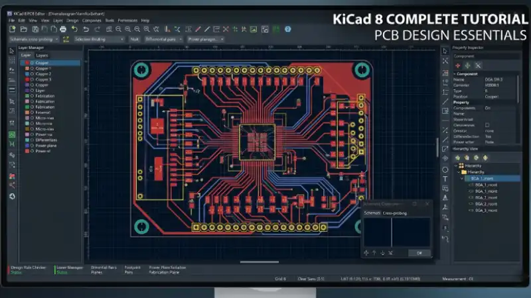Toggle visibility of the Layer entry
This screenshot has height=298, width=531.
[x=32, y=91]
